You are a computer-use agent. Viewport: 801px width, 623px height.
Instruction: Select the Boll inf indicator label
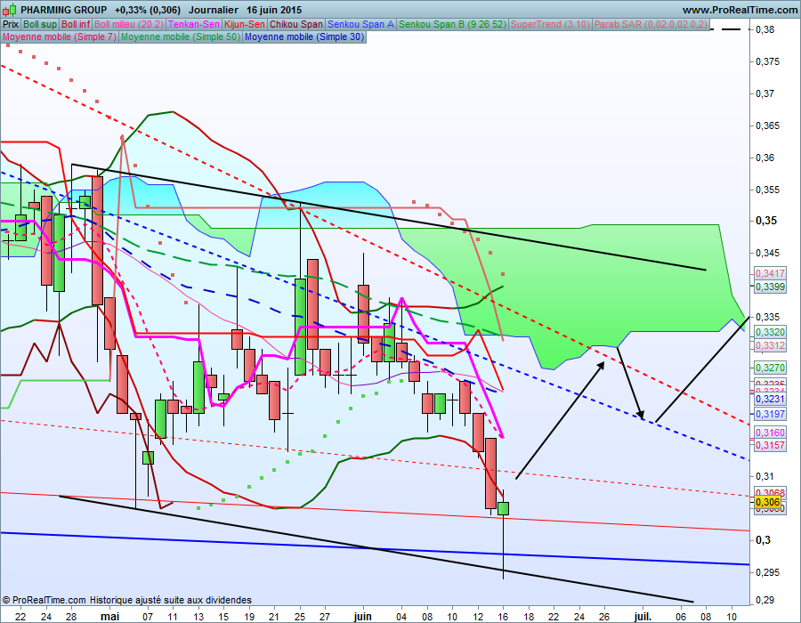pos(76,25)
